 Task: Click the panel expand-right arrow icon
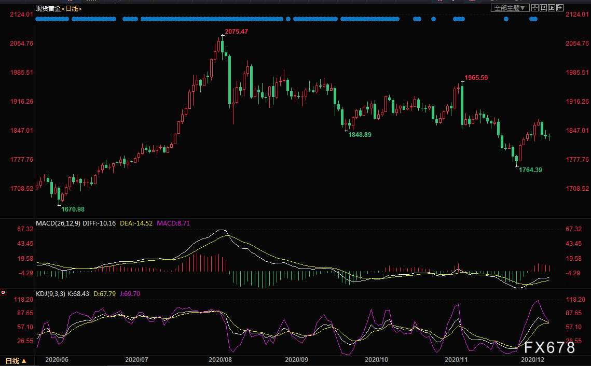[x=560, y=8]
